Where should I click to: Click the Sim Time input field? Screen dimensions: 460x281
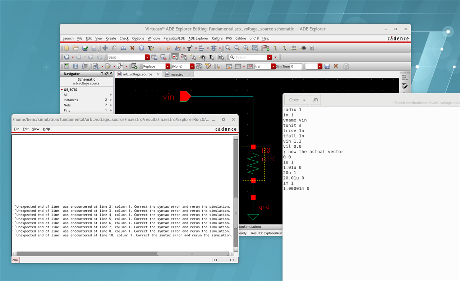(296, 66)
